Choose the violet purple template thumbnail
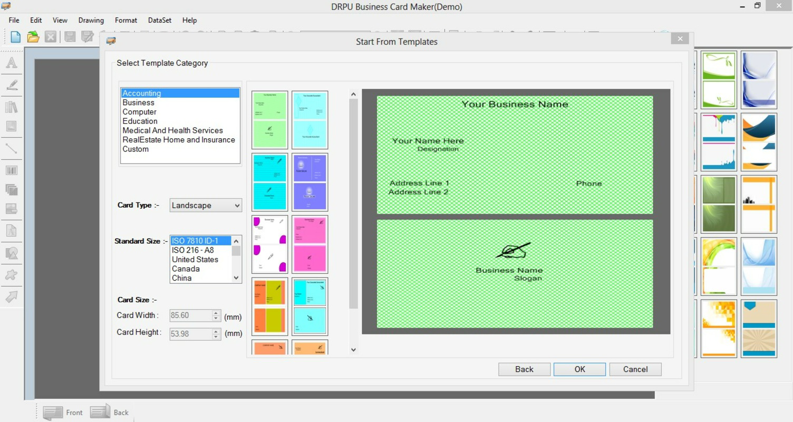Viewport: 793px width, 422px height. point(310,182)
